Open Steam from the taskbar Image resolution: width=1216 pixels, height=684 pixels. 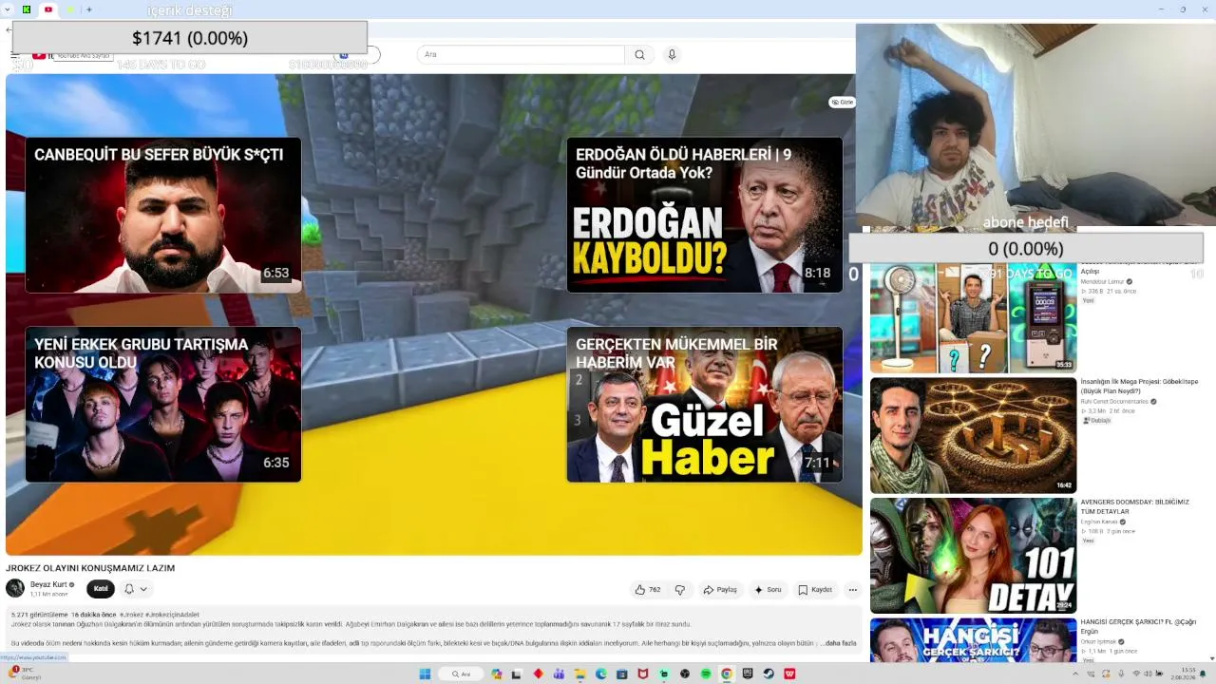tap(769, 674)
